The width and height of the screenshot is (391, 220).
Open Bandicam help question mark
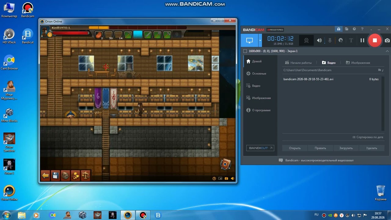(362, 29)
